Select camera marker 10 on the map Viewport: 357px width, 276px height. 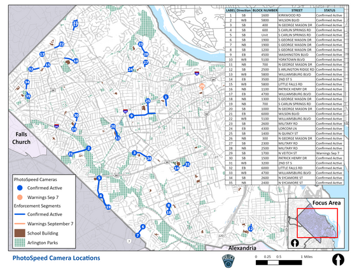pos(76,61)
